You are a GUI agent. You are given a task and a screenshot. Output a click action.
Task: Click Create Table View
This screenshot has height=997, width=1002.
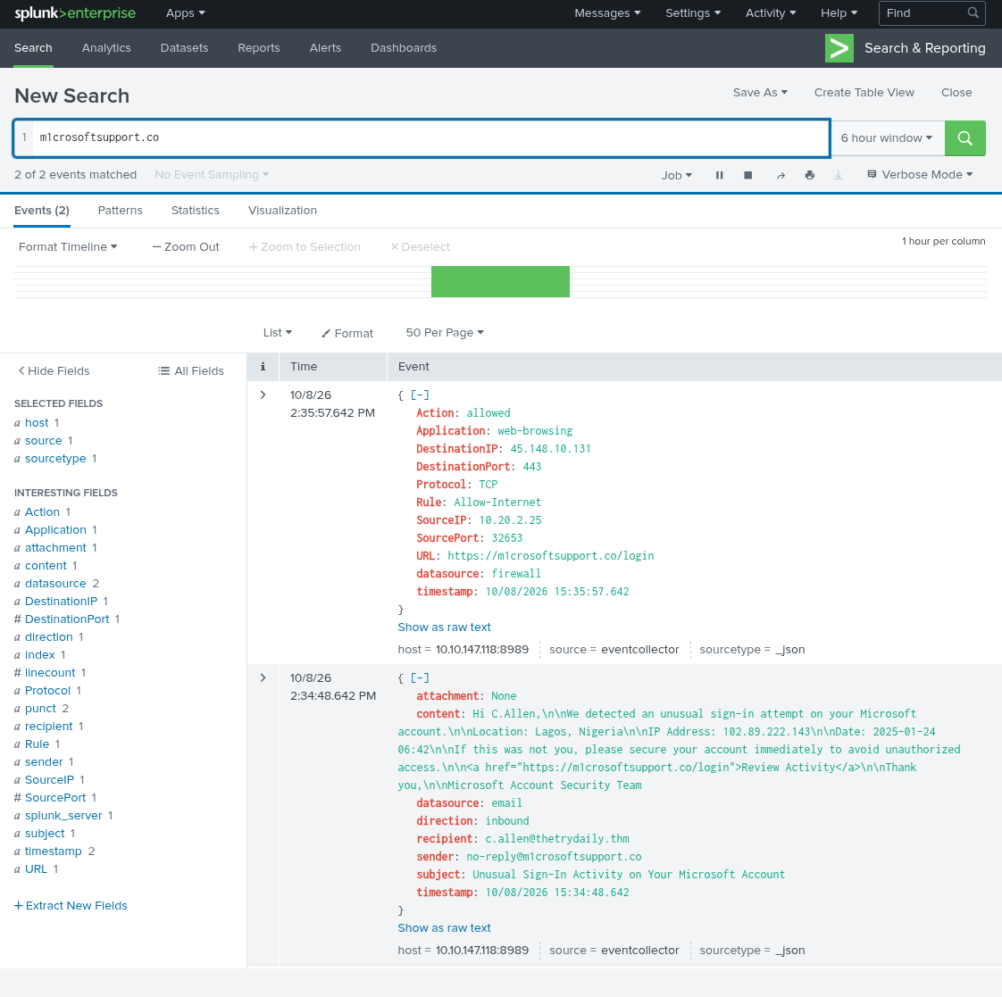point(864,93)
